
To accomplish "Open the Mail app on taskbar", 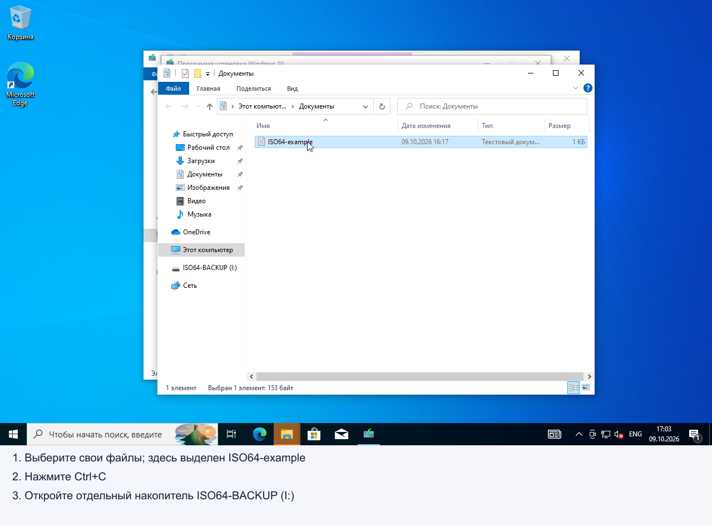I will [342, 434].
